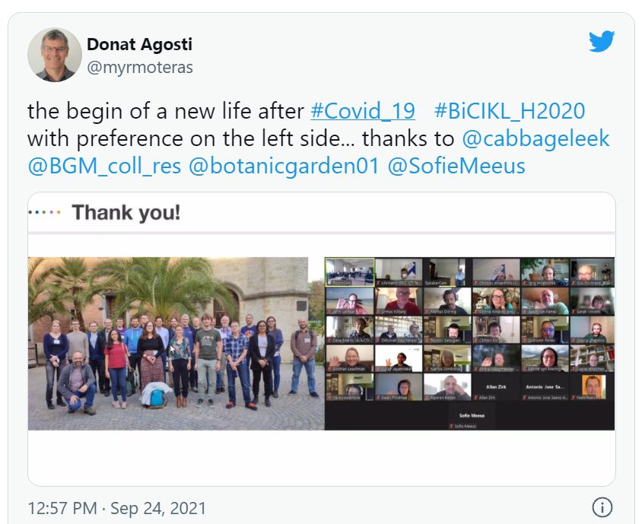The height and width of the screenshot is (524, 642).
Task: Open the #BiCIKL_H2020 hashtag
Action: [x=510, y=111]
